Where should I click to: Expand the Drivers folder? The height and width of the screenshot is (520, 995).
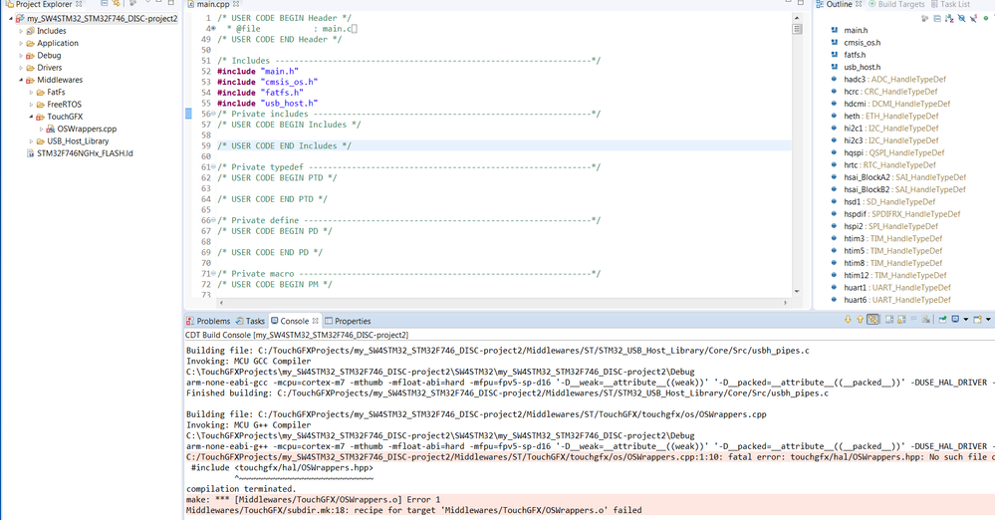[21, 68]
